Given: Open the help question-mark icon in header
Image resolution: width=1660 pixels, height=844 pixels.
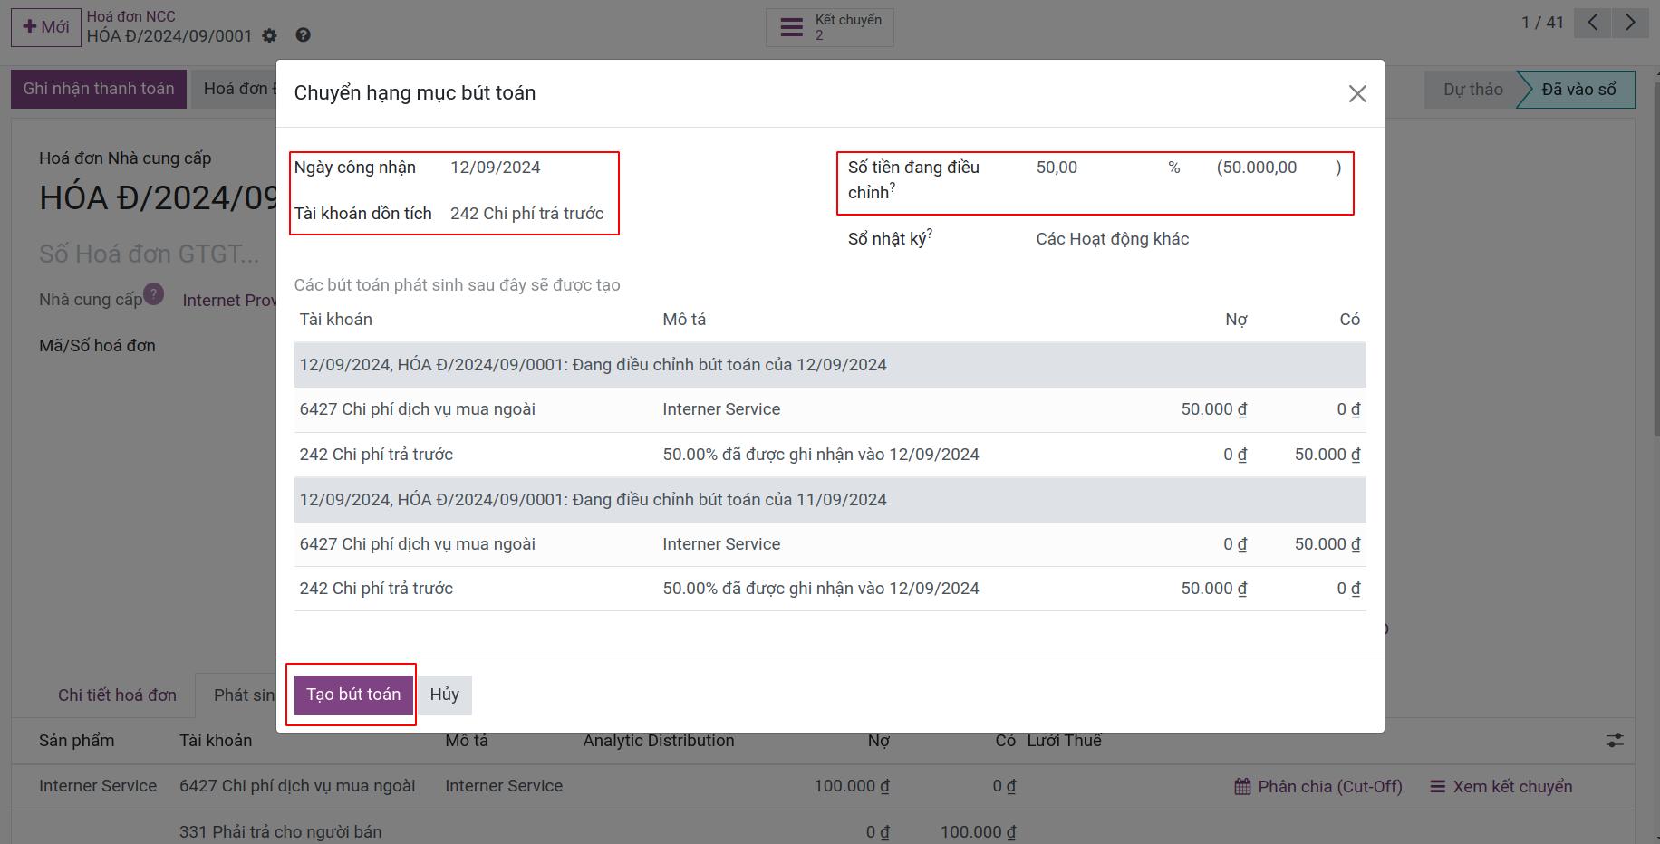Looking at the screenshot, I should (303, 35).
